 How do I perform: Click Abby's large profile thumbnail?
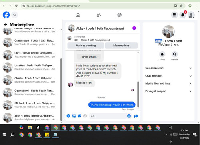pyautogui.click(x=168, y=32)
